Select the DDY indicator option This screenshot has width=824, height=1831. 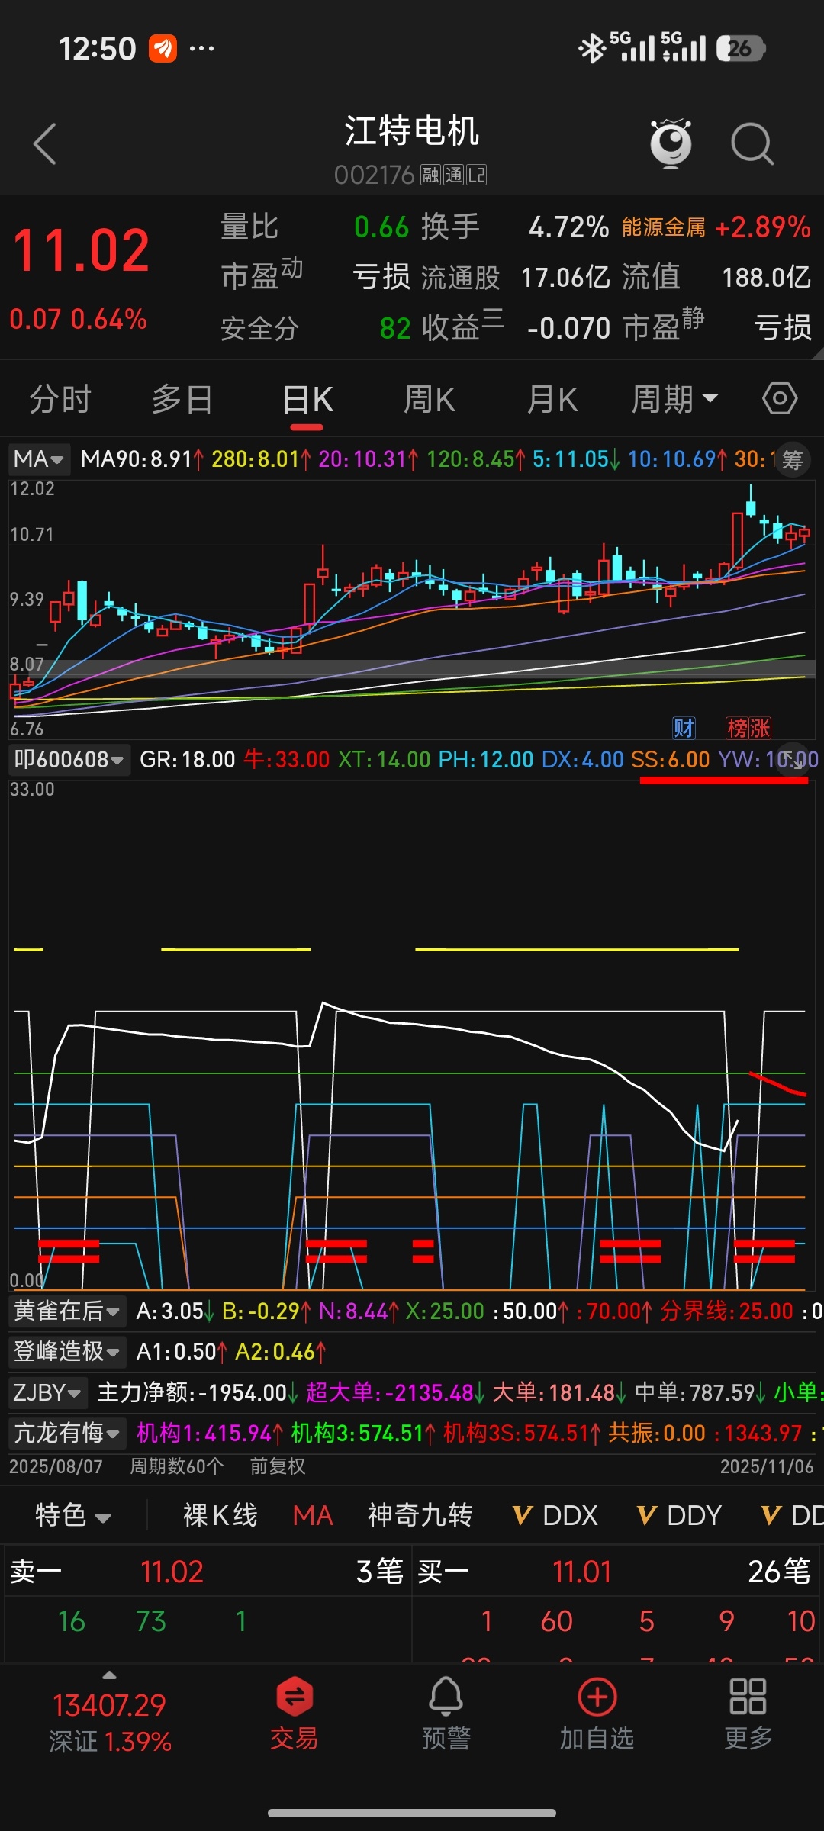(680, 1515)
